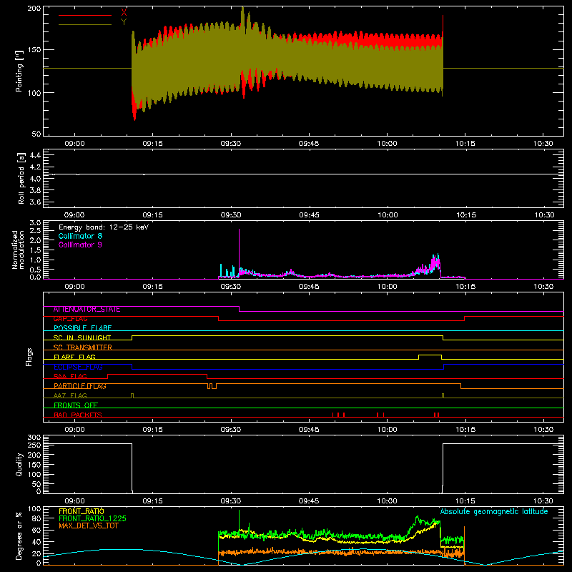This screenshot has height=572, width=572.
Task: Click the ECLIPSE_FLAG label
Action: click(x=78, y=367)
